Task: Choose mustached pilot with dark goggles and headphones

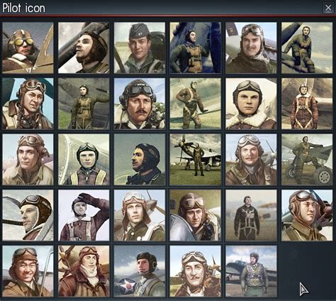Action: [140, 104]
